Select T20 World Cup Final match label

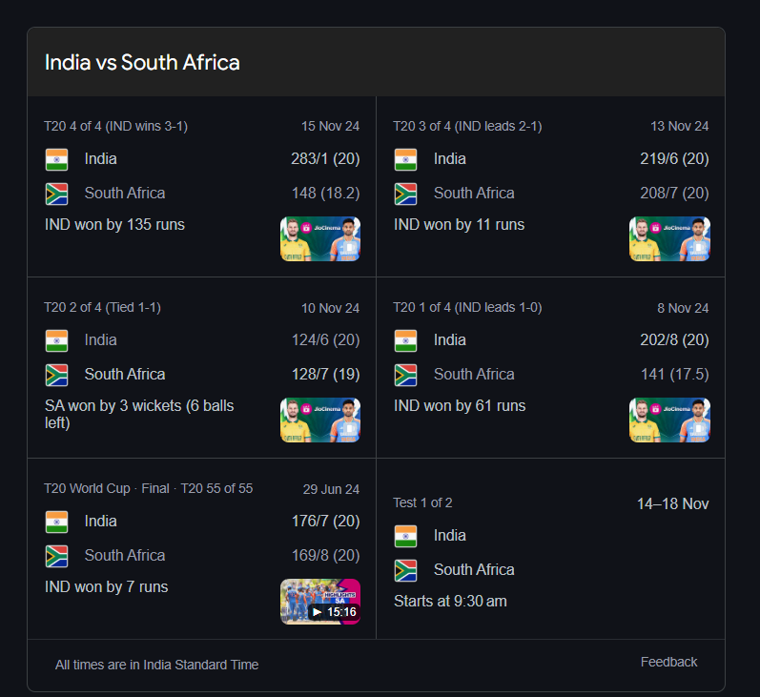[149, 488]
